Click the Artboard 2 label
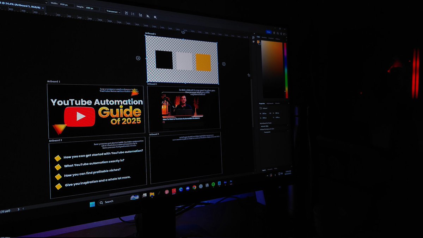Screen dimensions: 423x238 (x=152, y=84)
